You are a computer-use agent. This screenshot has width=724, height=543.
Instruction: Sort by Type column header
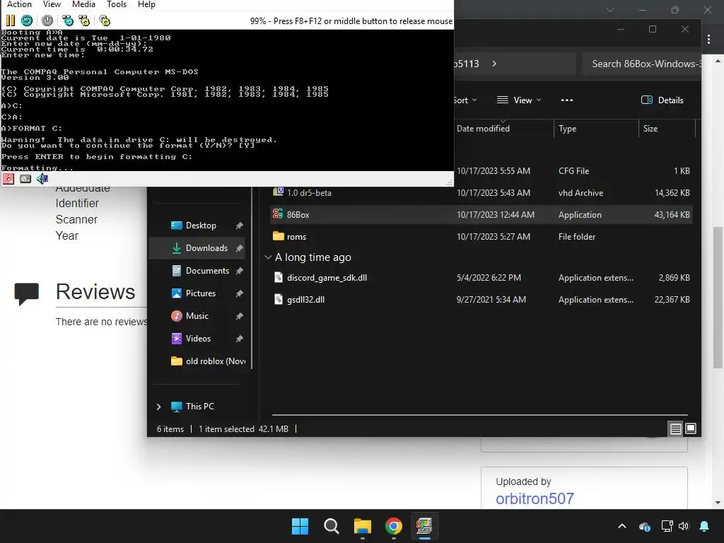tap(595, 129)
